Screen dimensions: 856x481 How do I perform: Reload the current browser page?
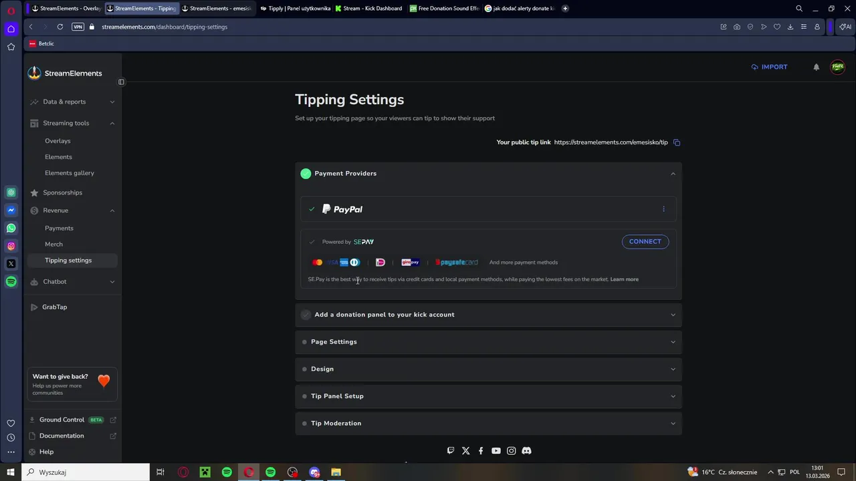pyautogui.click(x=60, y=27)
